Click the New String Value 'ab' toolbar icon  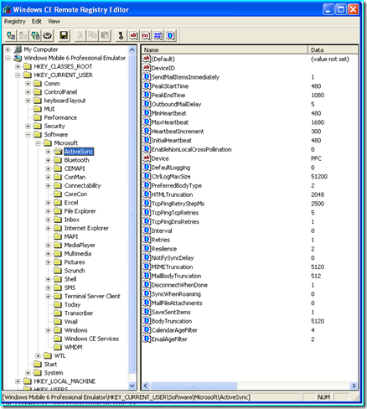pyautogui.click(x=133, y=36)
